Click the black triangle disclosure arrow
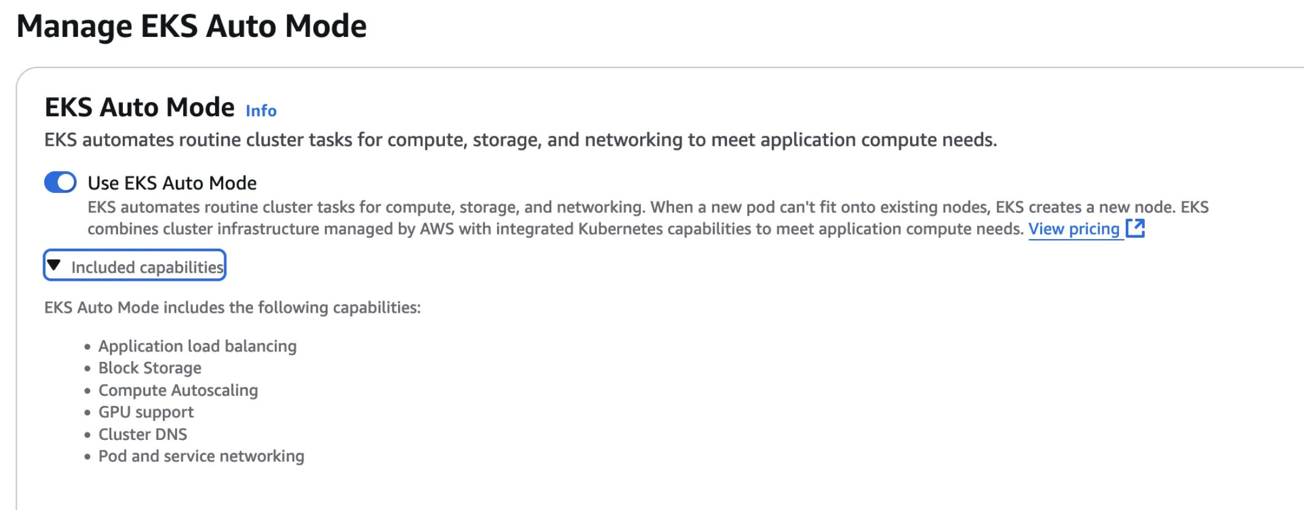This screenshot has height=510, width=1304. pyautogui.click(x=54, y=265)
